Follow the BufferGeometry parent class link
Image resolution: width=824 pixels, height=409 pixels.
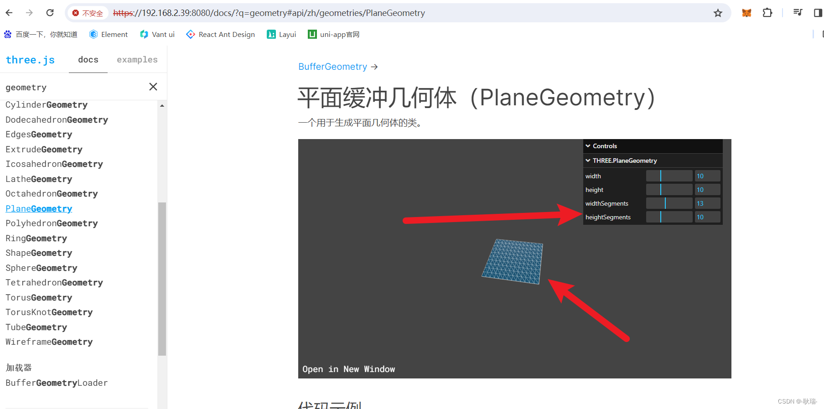[332, 67]
